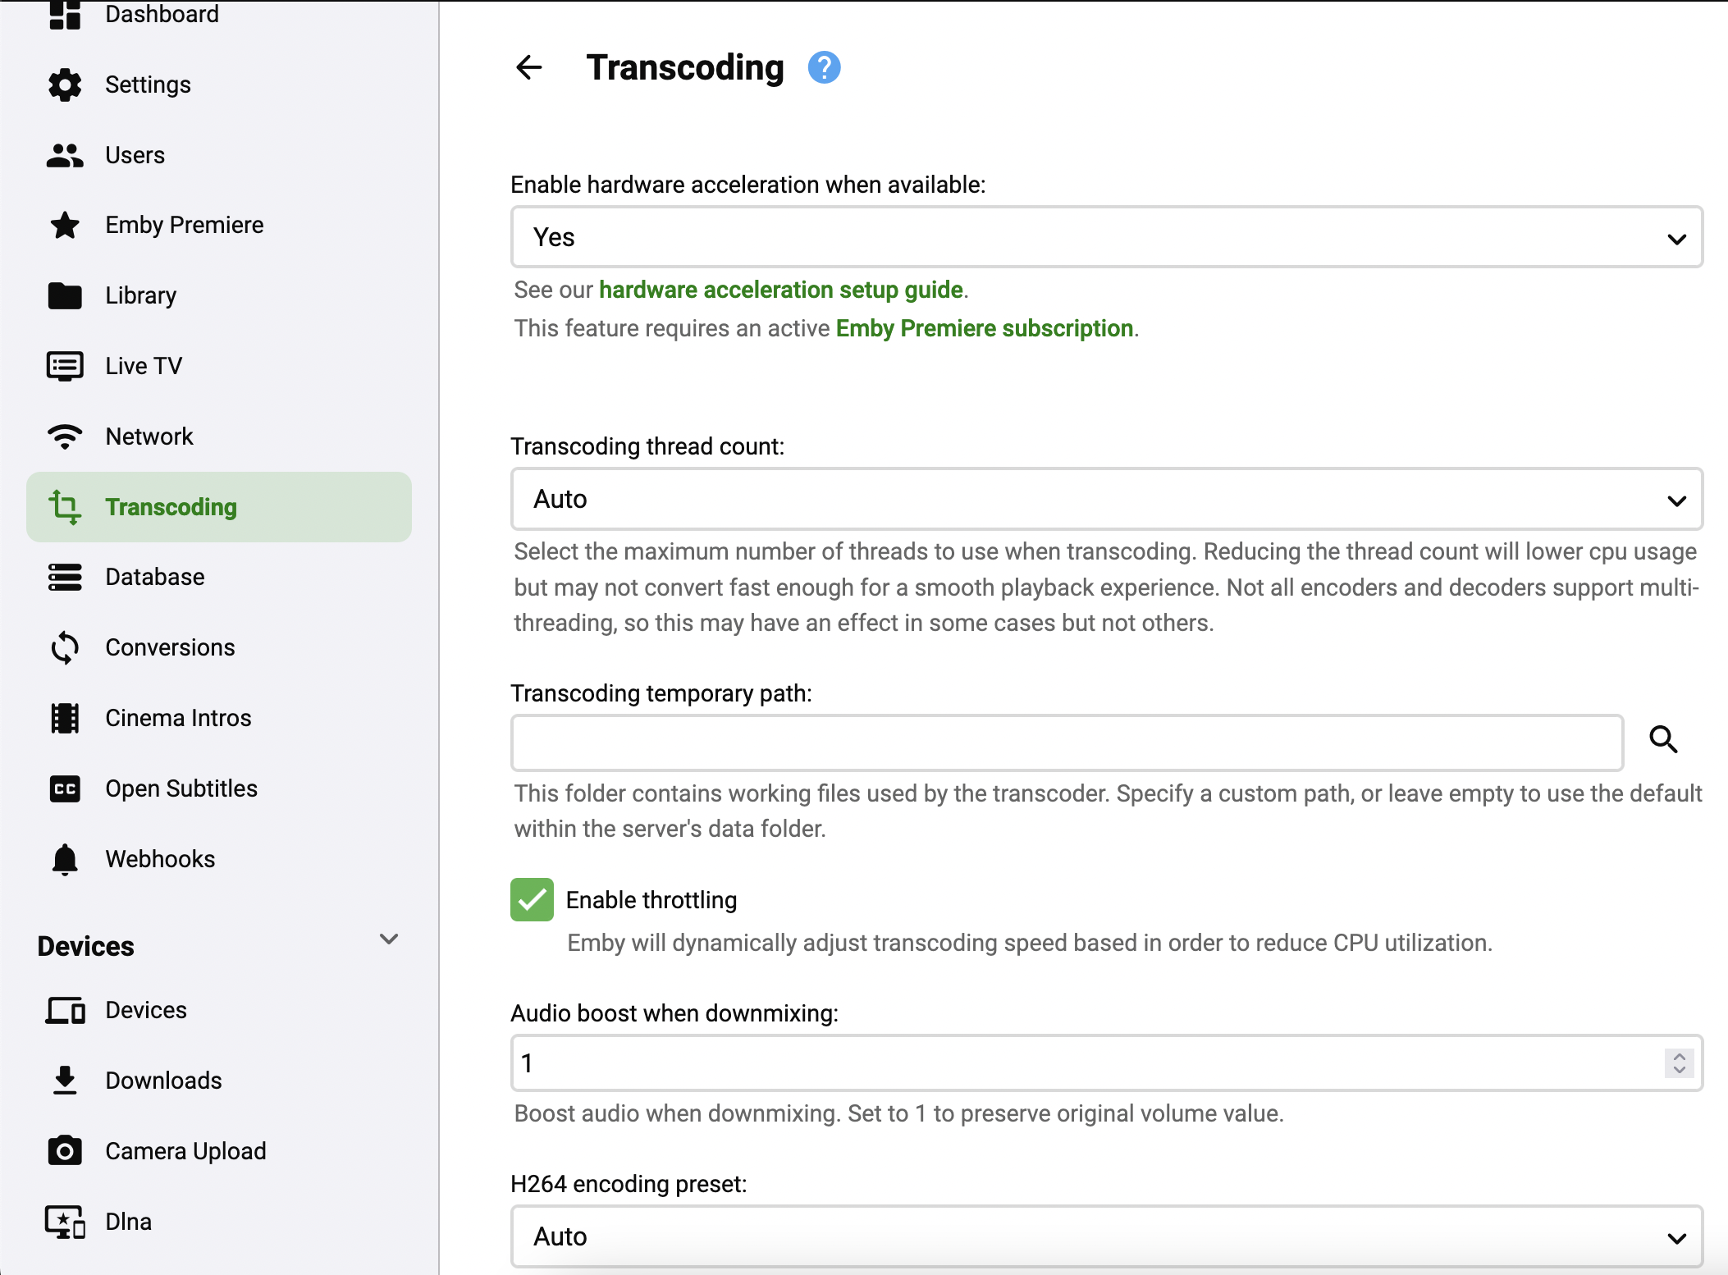Viewport: 1728px width, 1275px height.
Task: Click the back arrow icon
Action: coord(529,67)
